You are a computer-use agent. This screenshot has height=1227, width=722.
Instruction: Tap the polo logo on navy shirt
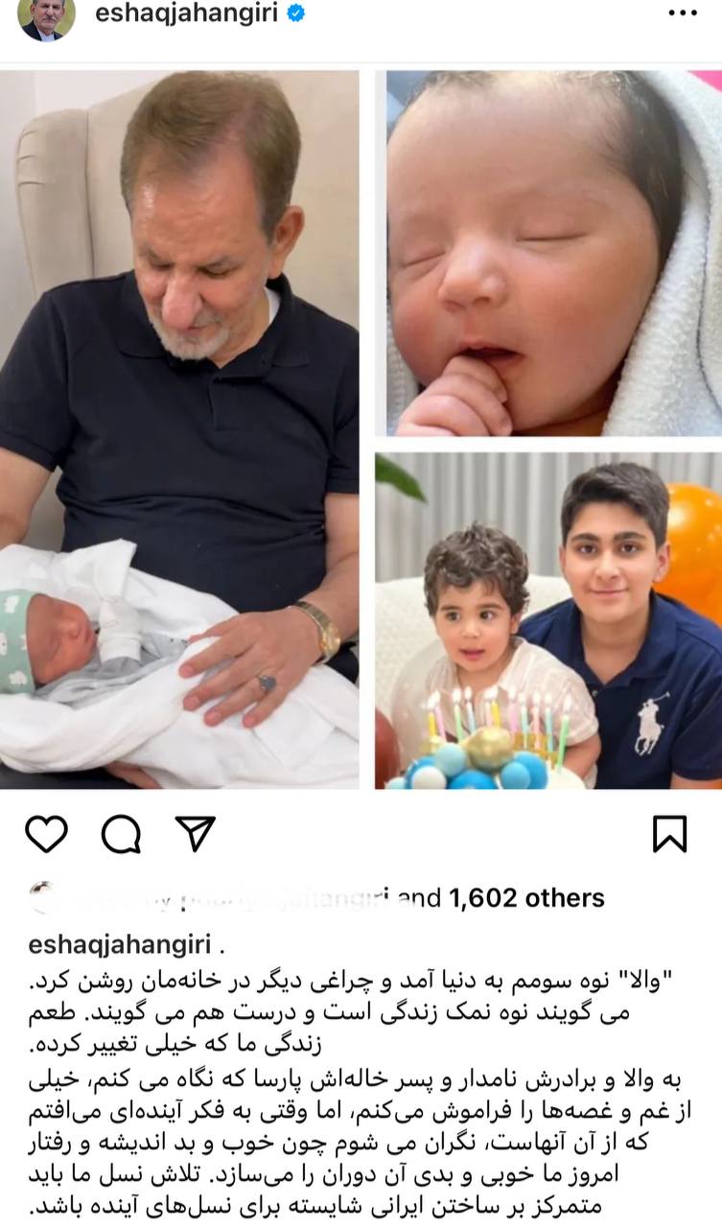point(649,732)
